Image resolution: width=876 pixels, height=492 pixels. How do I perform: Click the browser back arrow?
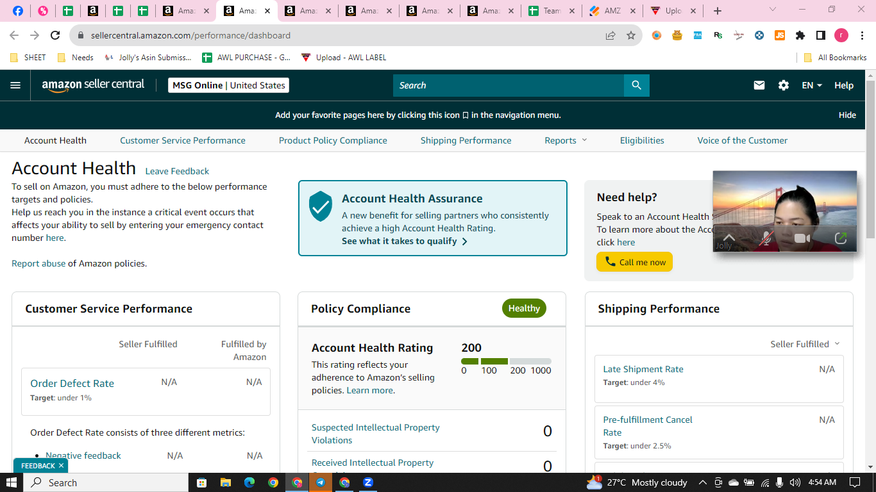[x=14, y=35]
